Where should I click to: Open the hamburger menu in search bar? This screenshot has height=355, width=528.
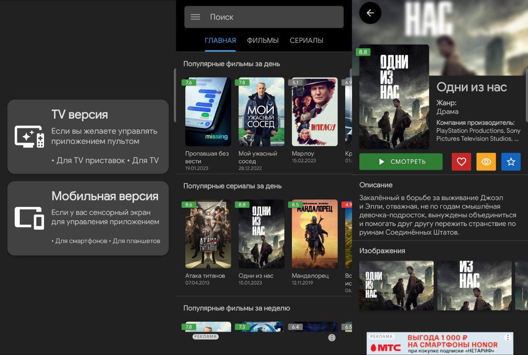(196, 17)
